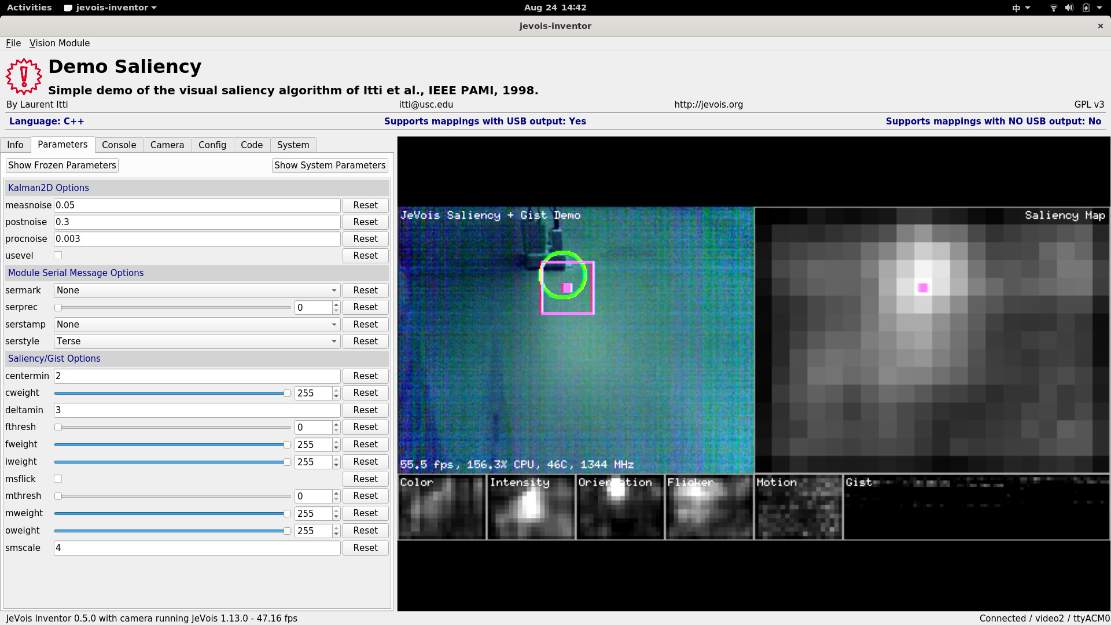Viewport: 1111px width, 625px height.
Task: Click the Color feature map thumbnail
Action: (442, 508)
